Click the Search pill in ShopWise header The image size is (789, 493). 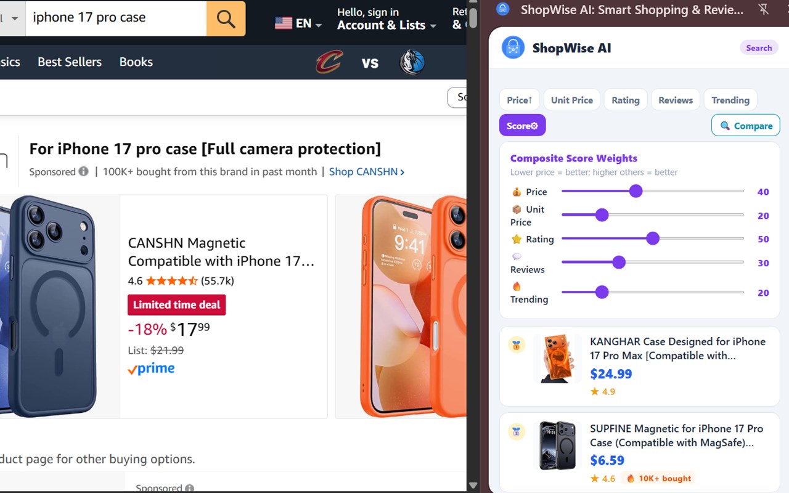click(x=759, y=48)
